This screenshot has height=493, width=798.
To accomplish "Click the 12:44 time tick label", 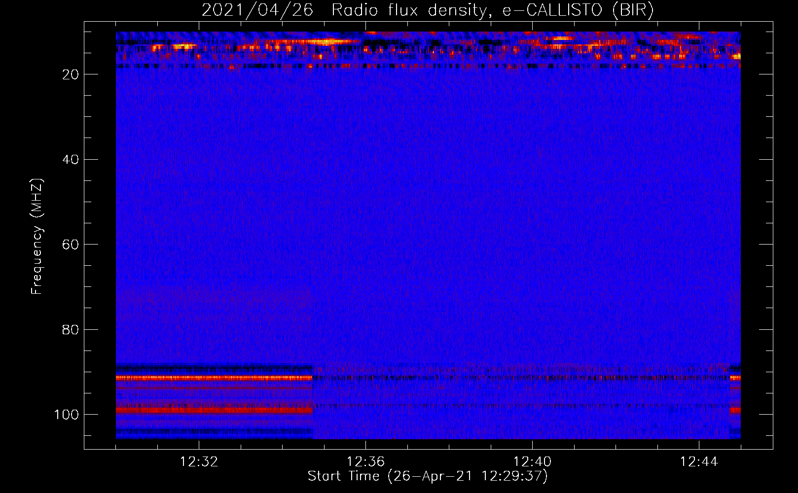I will coord(699,462).
